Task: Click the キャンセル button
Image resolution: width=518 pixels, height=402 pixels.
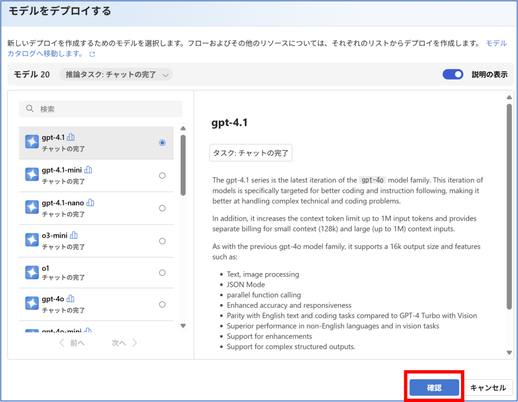Action: pos(488,387)
